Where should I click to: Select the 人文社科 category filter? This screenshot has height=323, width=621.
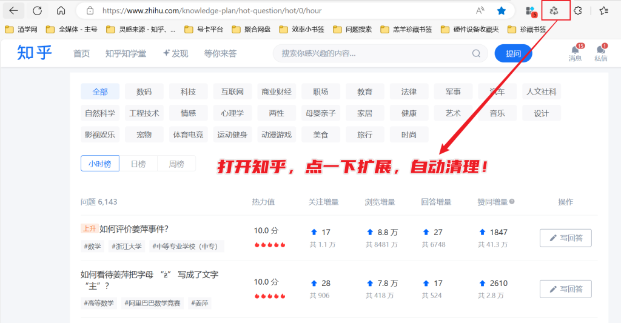coord(542,92)
